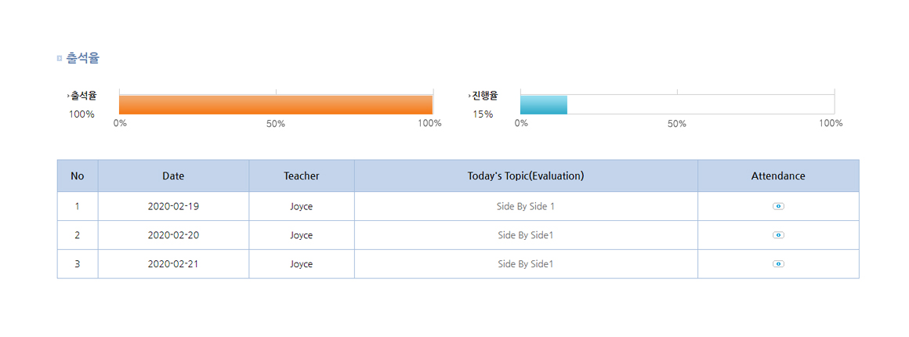Screen dimensions: 909x337
Task: Open attendance view icon for 2020-02-21
Action: pos(778,264)
